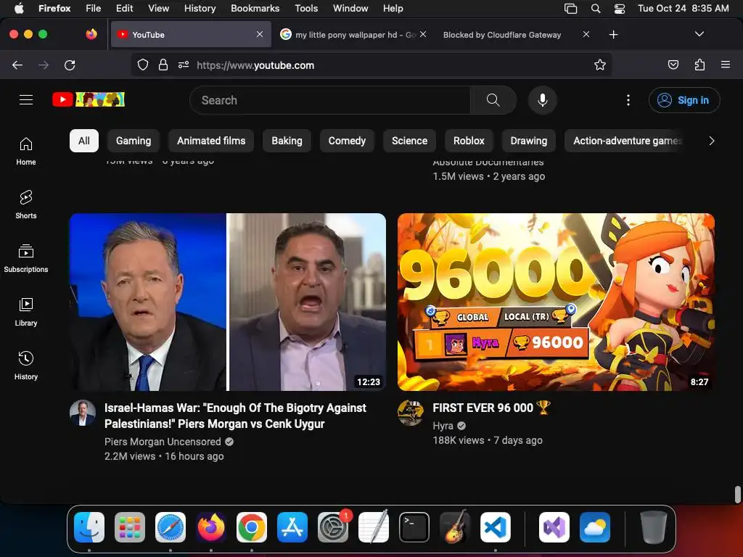The height and width of the screenshot is (557, 743).
Task: Click the tracking protection shield icon
Action: click(143, 65)
